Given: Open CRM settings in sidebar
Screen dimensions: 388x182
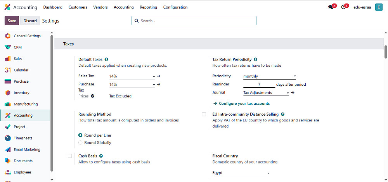Looking at the screenshot, I should [17, 47].
